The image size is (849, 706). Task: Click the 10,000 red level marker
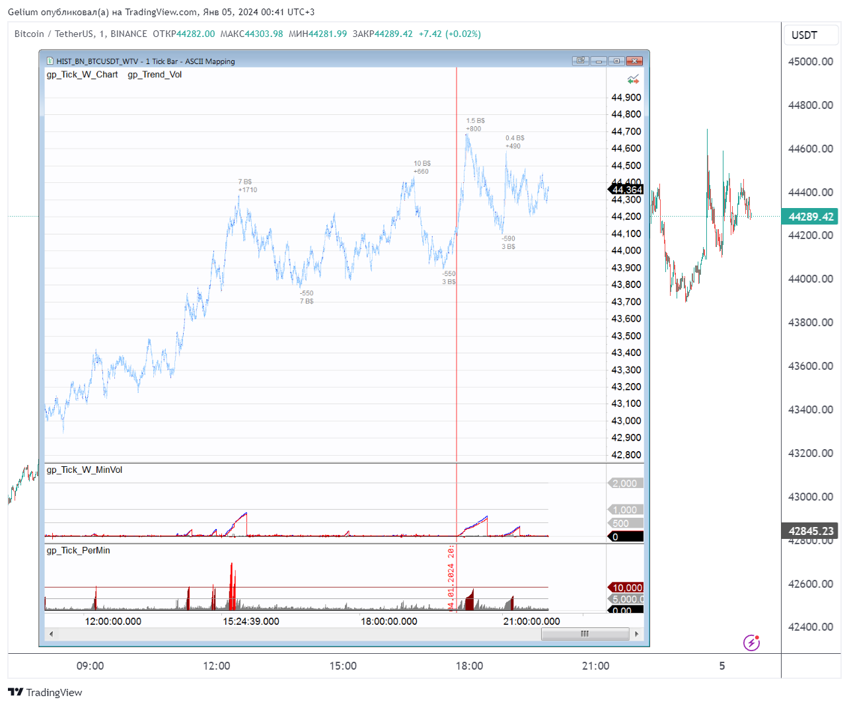point(626,588)
